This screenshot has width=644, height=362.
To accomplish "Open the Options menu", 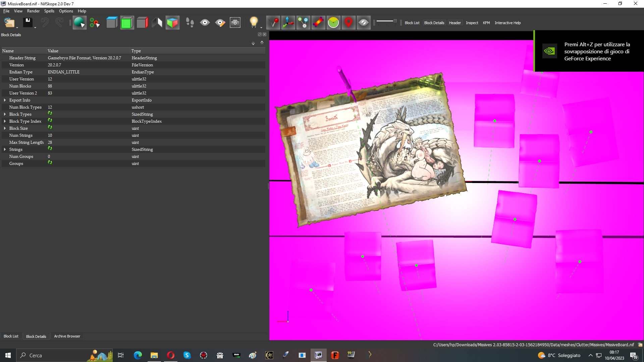I will pyautogui.click(x=66, y=11).
